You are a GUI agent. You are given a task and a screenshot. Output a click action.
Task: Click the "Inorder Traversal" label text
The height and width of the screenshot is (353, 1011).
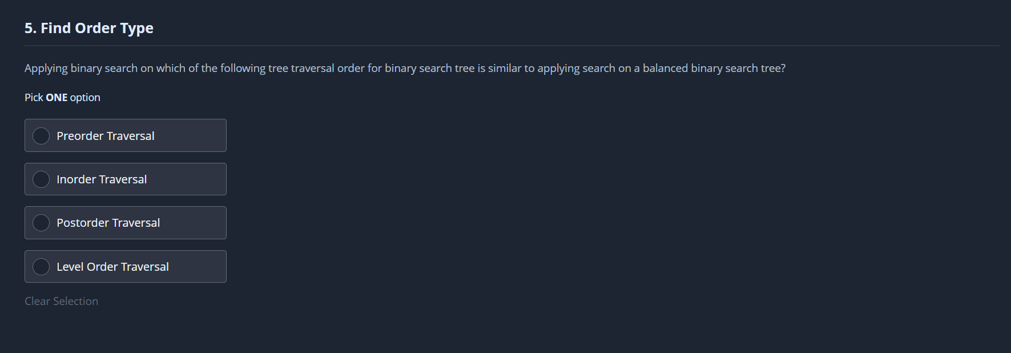coord(102,179)
